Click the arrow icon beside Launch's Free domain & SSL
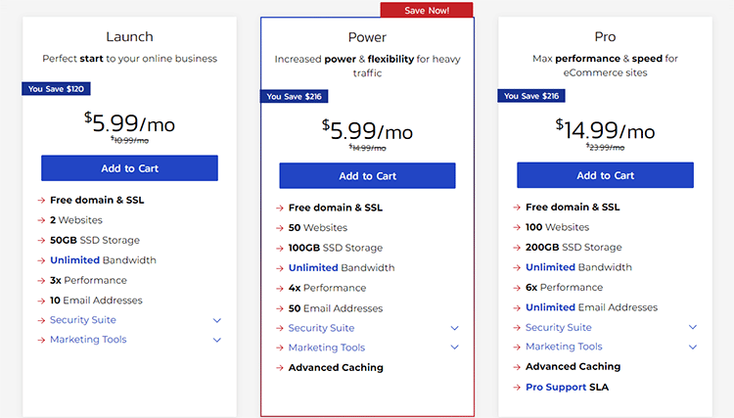Screen dimensions: 734x418 [x=41, y=201]
